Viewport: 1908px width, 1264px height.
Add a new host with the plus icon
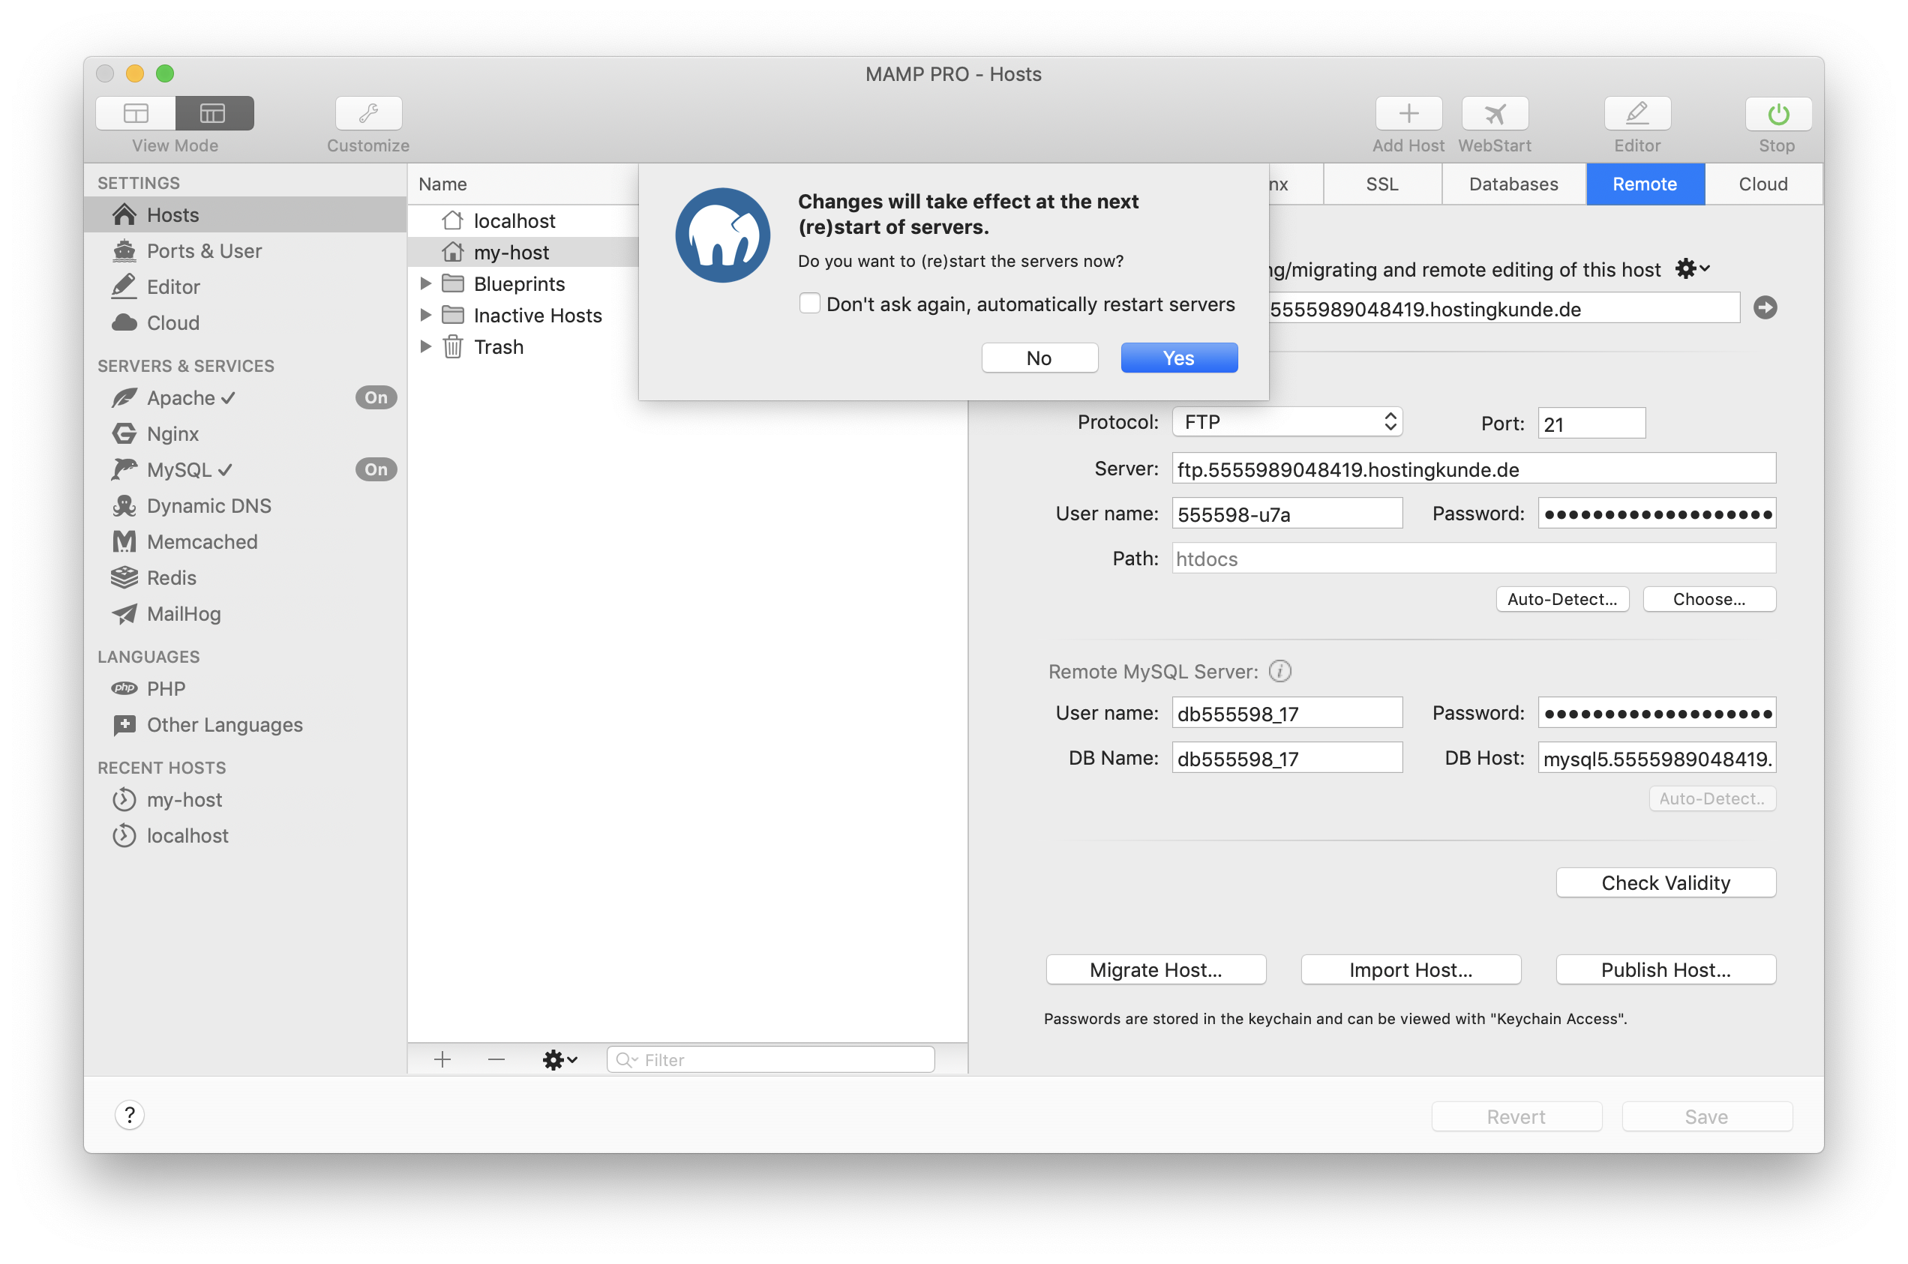(1407, 114)
